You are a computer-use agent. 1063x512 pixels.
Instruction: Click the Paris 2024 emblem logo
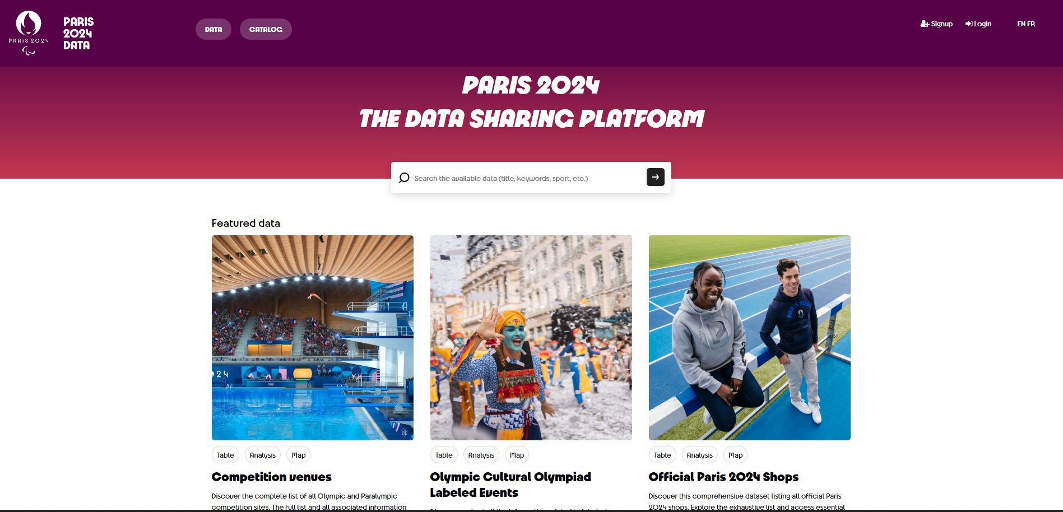pyautogui.click(x=29, y=33)
